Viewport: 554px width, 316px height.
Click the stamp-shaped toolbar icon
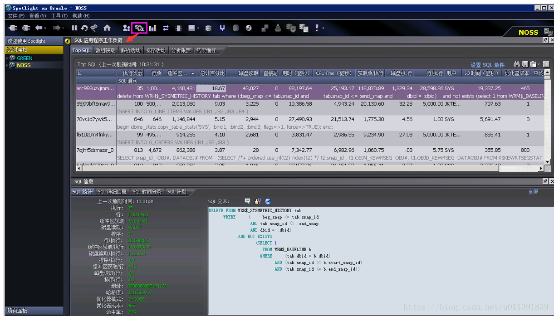[x=278, y=28]
